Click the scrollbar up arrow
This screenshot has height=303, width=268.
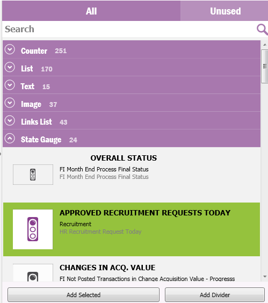tap(265, 45)
